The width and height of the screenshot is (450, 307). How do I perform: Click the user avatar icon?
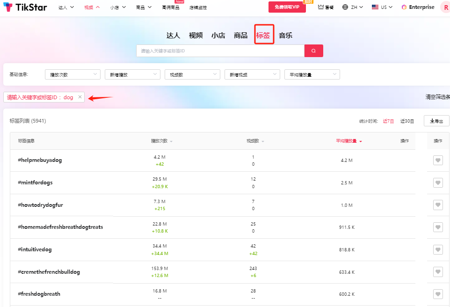[x=445, y=7]
